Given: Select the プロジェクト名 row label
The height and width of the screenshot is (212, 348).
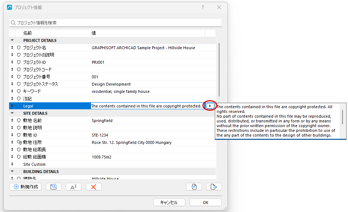Looking at the screenshot, I should (35, 48).
